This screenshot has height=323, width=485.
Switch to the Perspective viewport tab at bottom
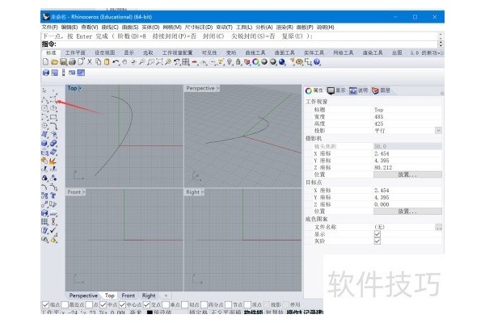(x=83, y=296)
